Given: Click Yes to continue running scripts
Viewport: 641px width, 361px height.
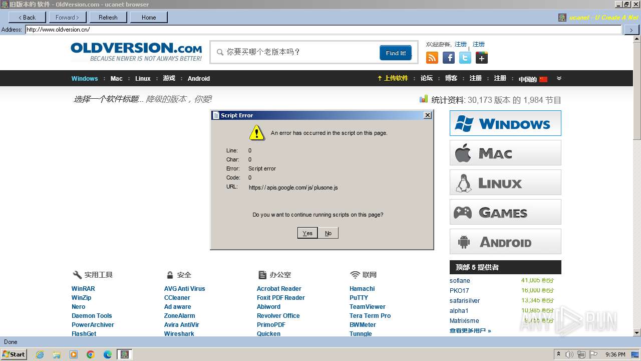Looking at the screenshot, I should 307,233.
